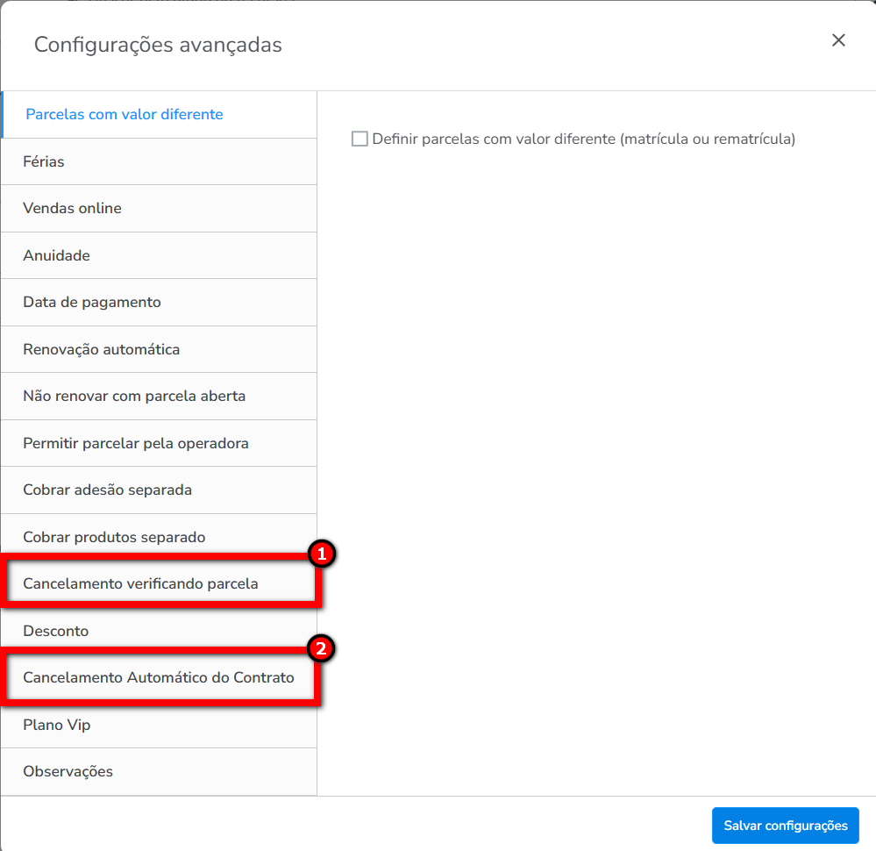876x851 pixels.
Task: Show Permitir parcelar pela operadora settings
Action: (136, 443)
